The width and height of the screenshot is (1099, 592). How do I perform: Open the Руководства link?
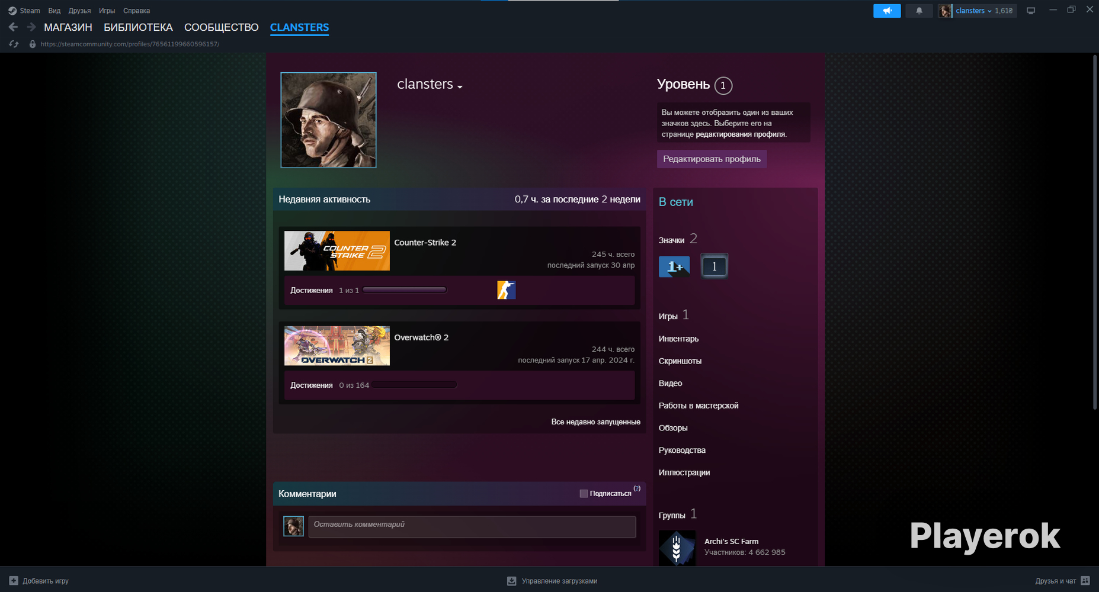pos(682,451)
